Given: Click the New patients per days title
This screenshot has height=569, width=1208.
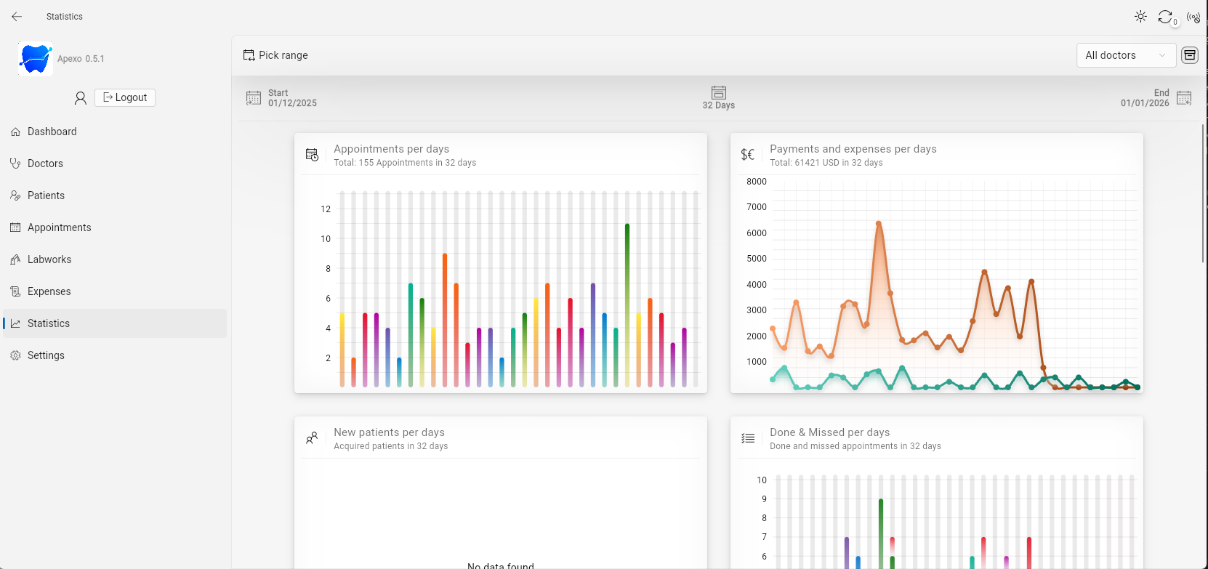Looking at the screenshot, I should (x=390, y=432).
